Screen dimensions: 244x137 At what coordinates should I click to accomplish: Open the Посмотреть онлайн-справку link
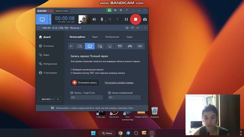click(119, 83)
